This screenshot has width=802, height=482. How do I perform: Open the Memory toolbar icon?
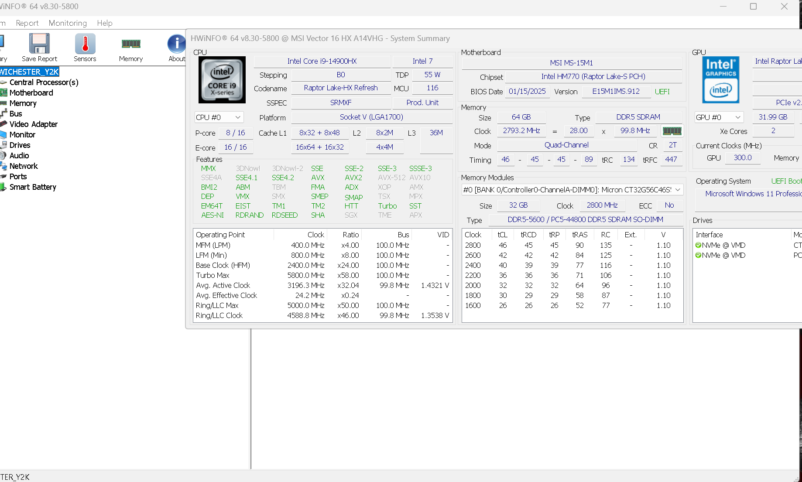click(131, 44)
